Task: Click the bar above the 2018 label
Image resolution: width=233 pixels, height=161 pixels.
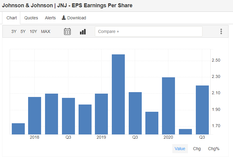Action: [x=34, y=116]
